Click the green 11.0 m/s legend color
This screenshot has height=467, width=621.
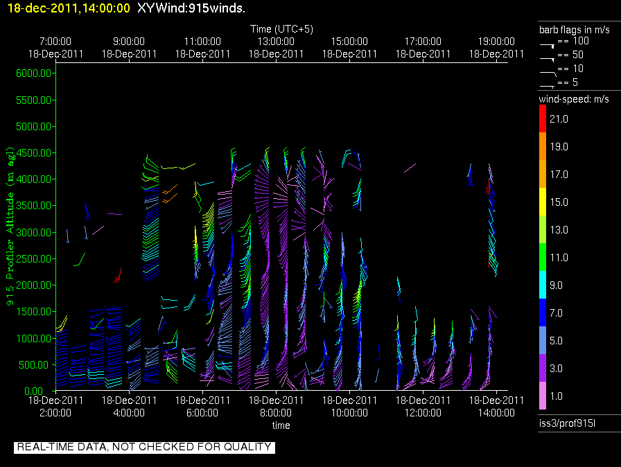(x=543, y=257)
